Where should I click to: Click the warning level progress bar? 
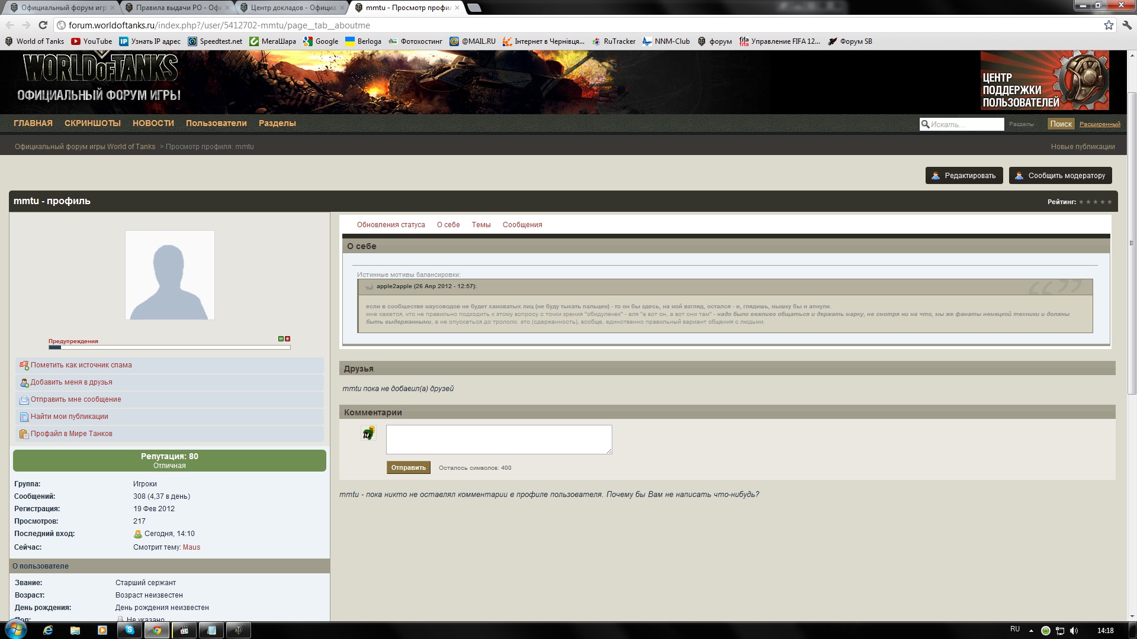pos(169,347)
